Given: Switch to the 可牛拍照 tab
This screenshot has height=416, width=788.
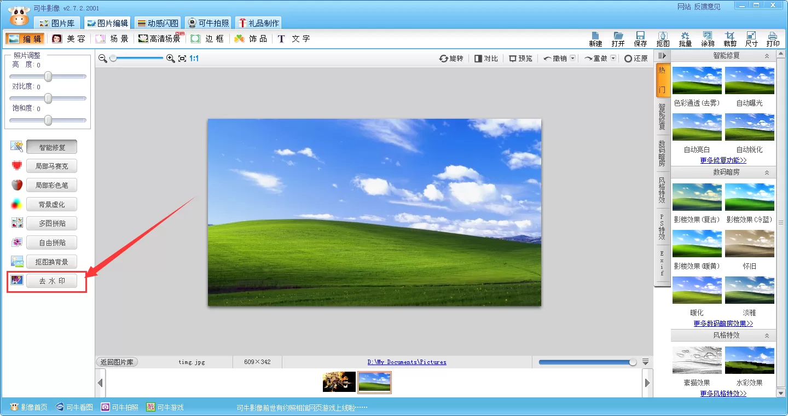Looking at the screenshot, I should [208, 23].
